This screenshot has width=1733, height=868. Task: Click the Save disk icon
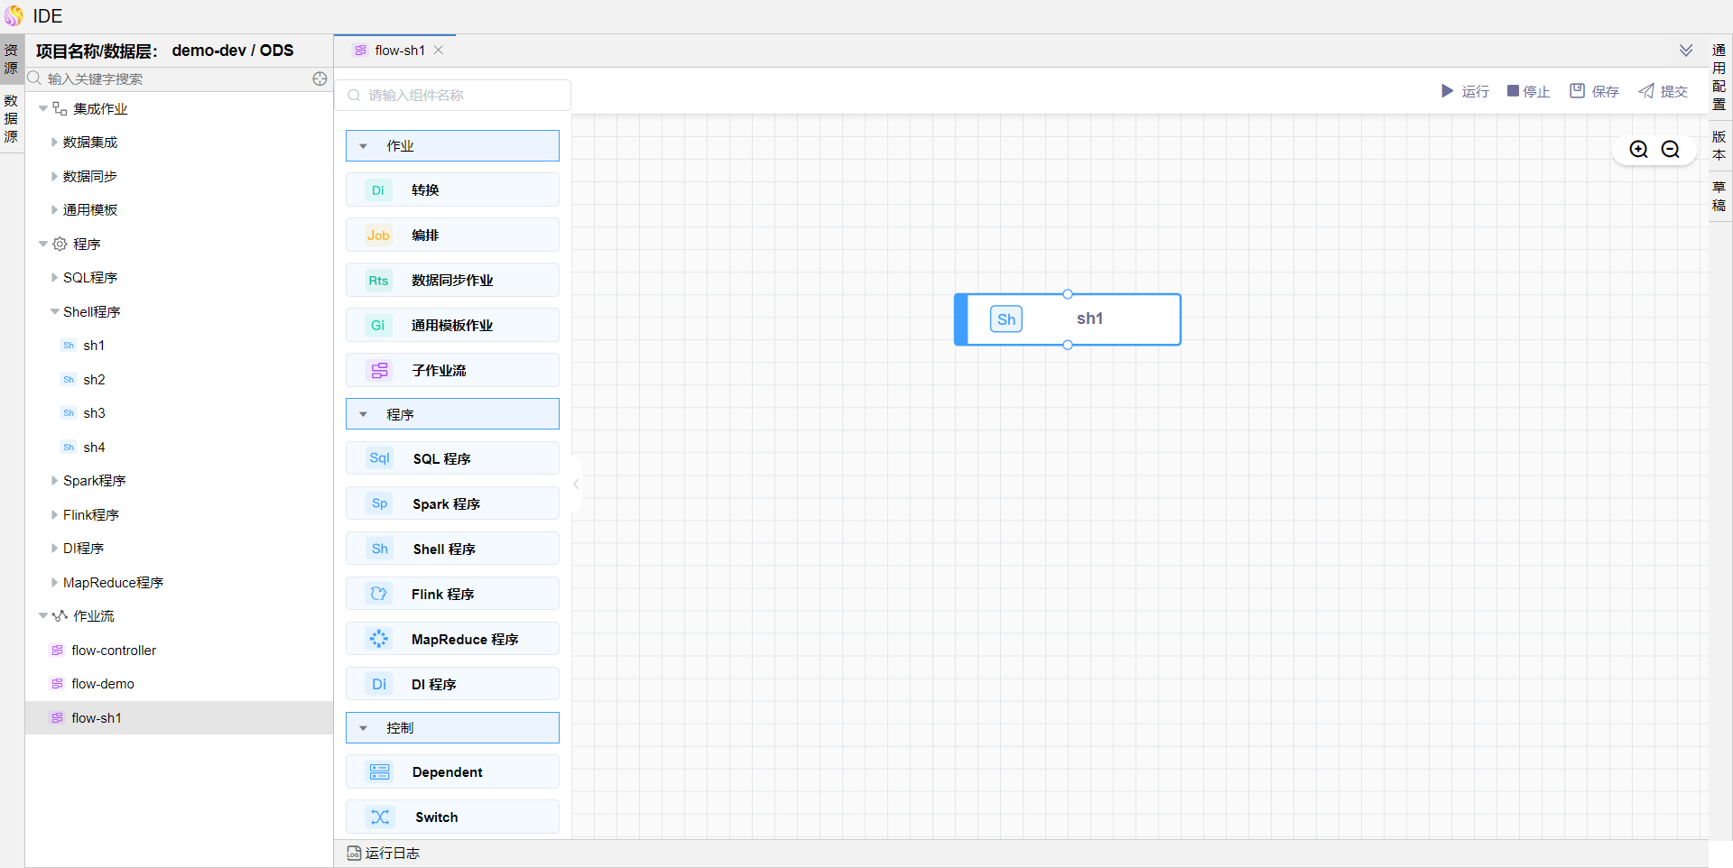click(1577, 91)
